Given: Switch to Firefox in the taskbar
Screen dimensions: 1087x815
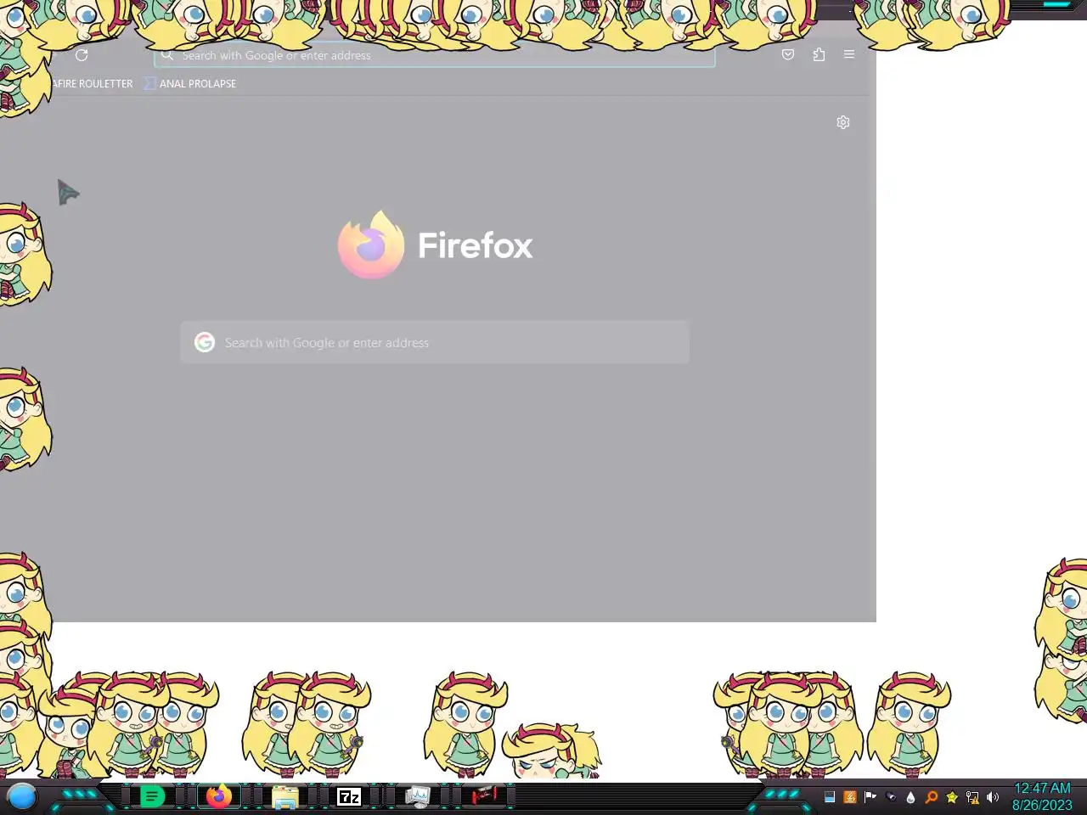Looking at the screenshot, I should point(218,796).
